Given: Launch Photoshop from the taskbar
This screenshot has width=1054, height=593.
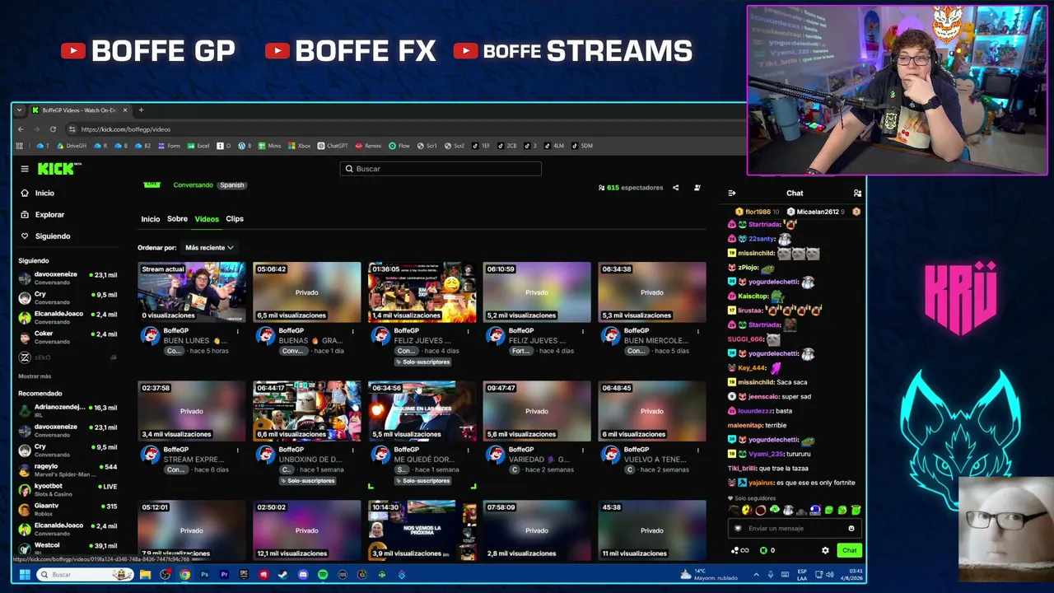Looking at the screenshot, I should click(x=204, y=574).
